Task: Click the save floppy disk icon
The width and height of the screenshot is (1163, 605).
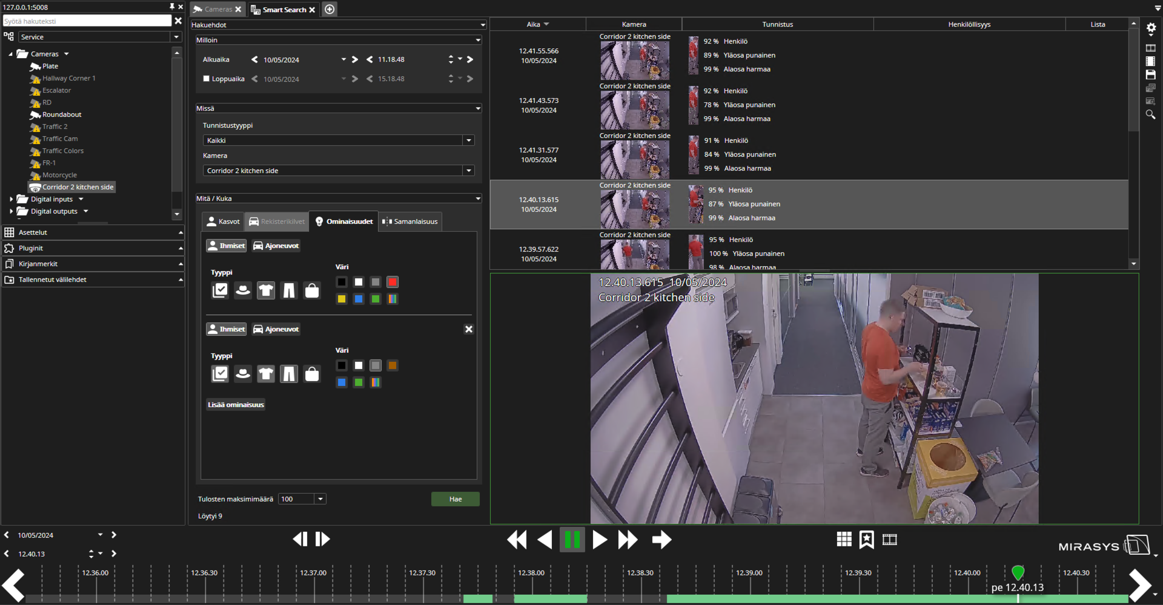Action: (x=1150, y=74)
